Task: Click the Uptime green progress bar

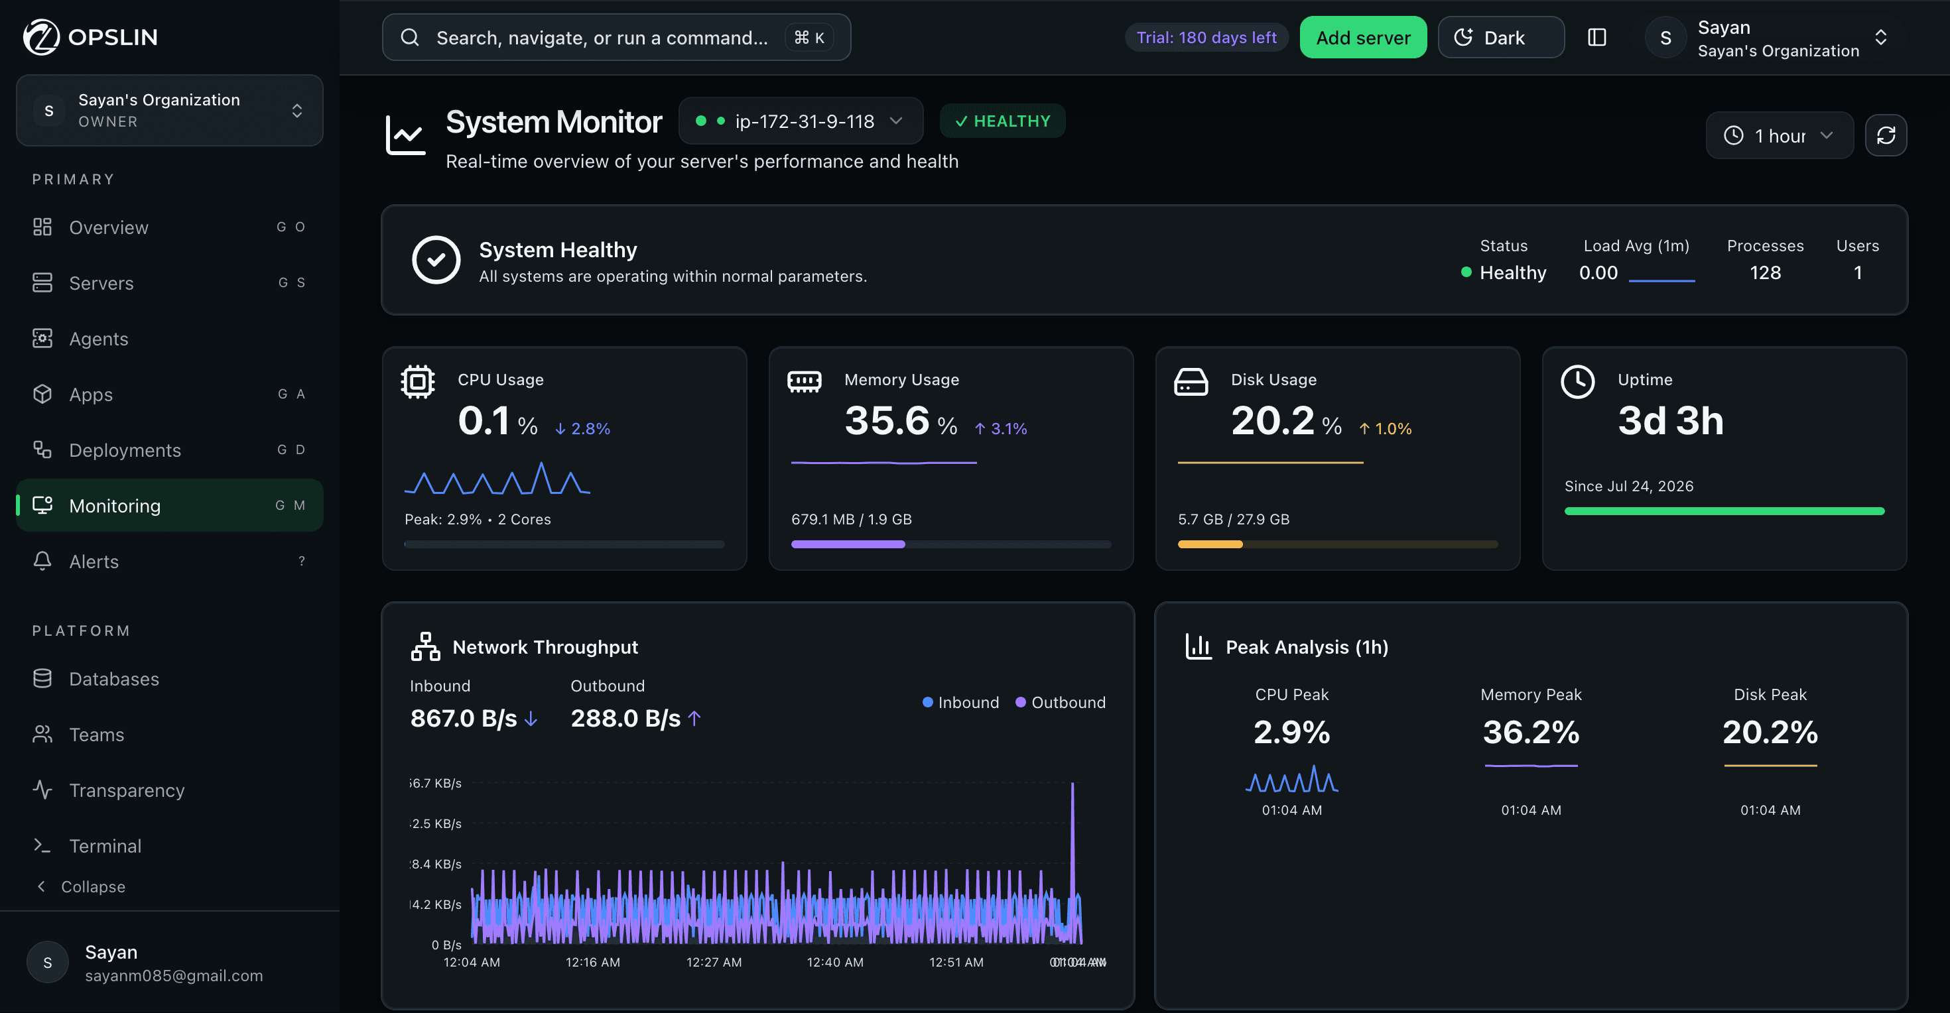Action: tap(1724, 510)
